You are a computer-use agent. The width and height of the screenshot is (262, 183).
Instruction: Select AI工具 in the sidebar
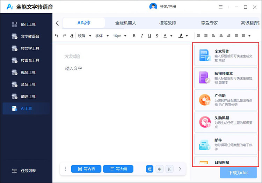pyautogui.click(x=26, y=108)
